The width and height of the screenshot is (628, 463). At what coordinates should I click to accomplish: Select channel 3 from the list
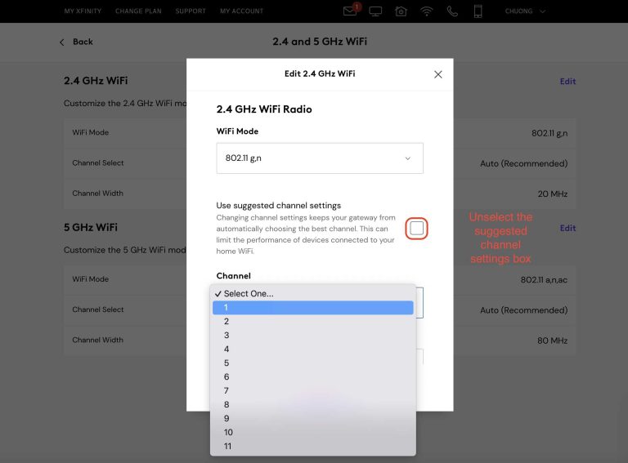pos(313,335)
